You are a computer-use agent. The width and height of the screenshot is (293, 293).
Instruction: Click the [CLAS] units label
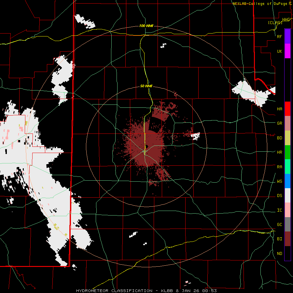point(275,22)
